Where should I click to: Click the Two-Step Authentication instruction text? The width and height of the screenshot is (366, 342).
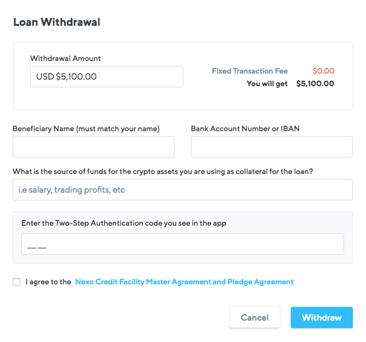tap(123, 223)
